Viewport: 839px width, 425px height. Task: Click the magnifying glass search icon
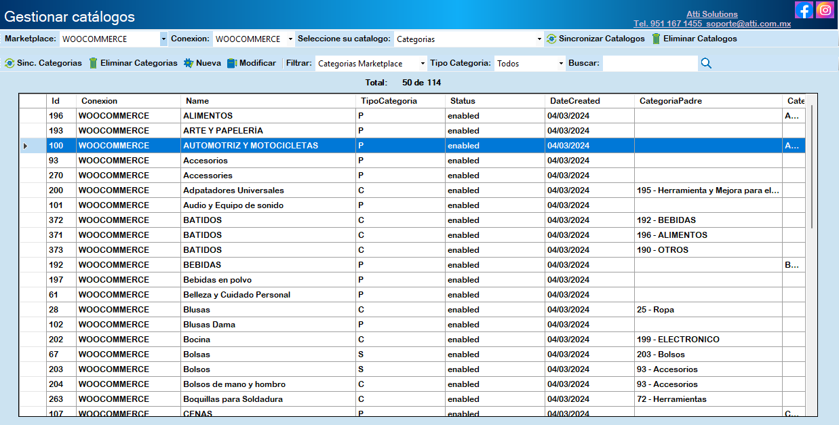point(706,63)
